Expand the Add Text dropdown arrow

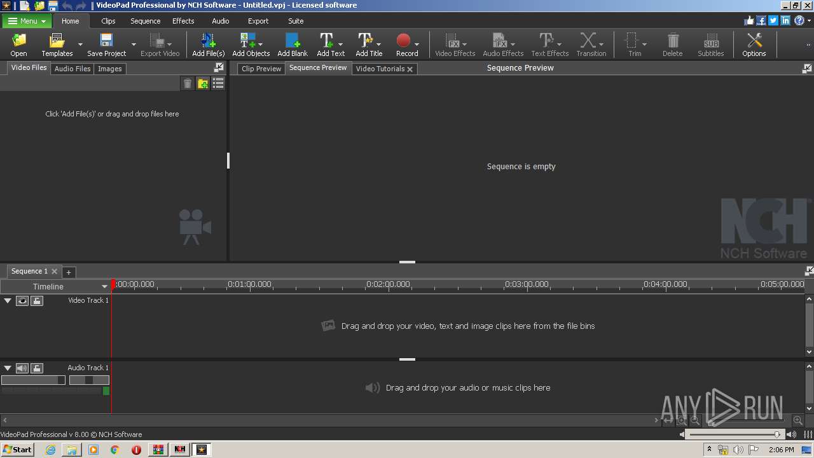[x=340, y=45]
